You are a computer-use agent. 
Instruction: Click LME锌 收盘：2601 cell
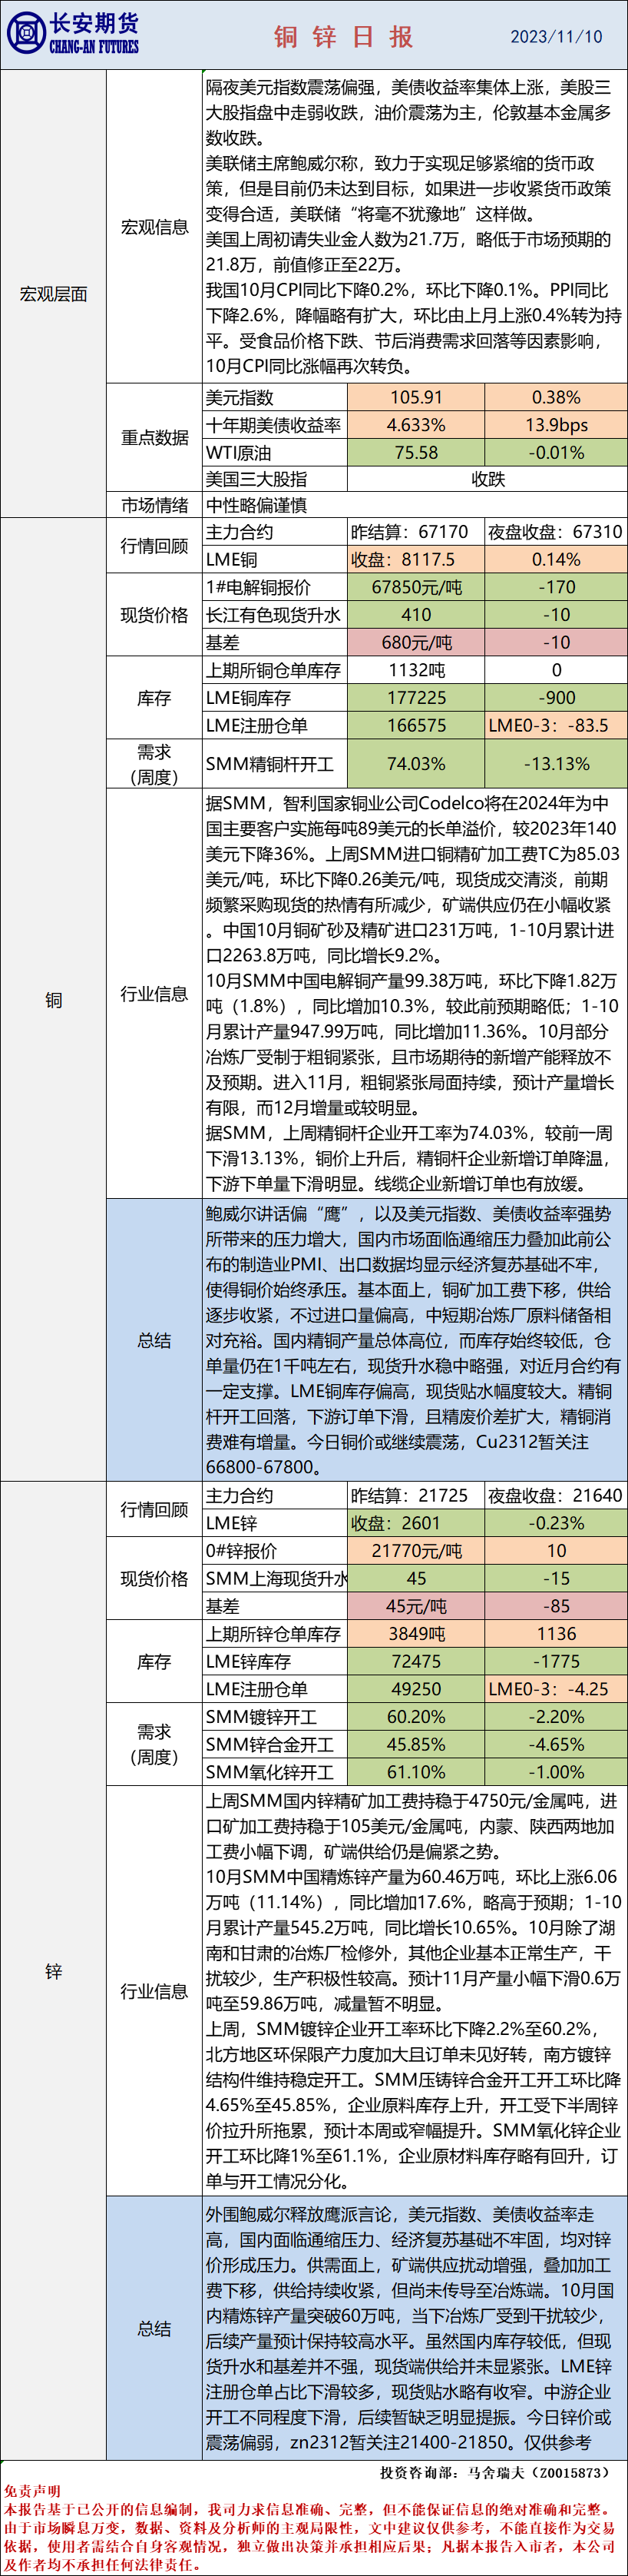point(416,1523)
